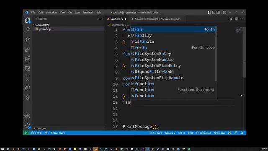Place cursor in PrintMessage(); code line
The image size is (268, 151).
[x=141, y=127]
